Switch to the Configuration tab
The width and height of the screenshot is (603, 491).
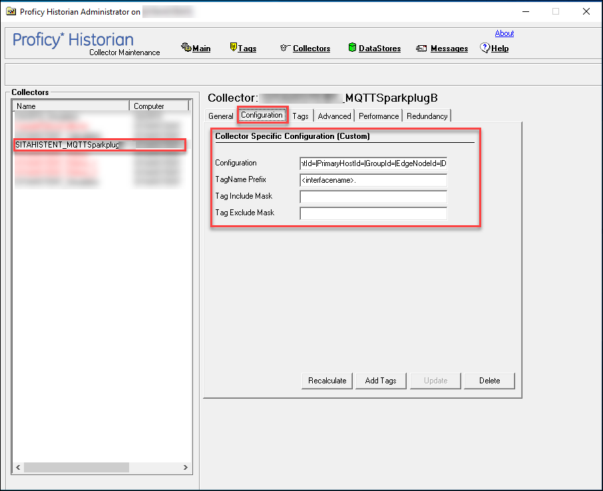click(x=262, y=115)
